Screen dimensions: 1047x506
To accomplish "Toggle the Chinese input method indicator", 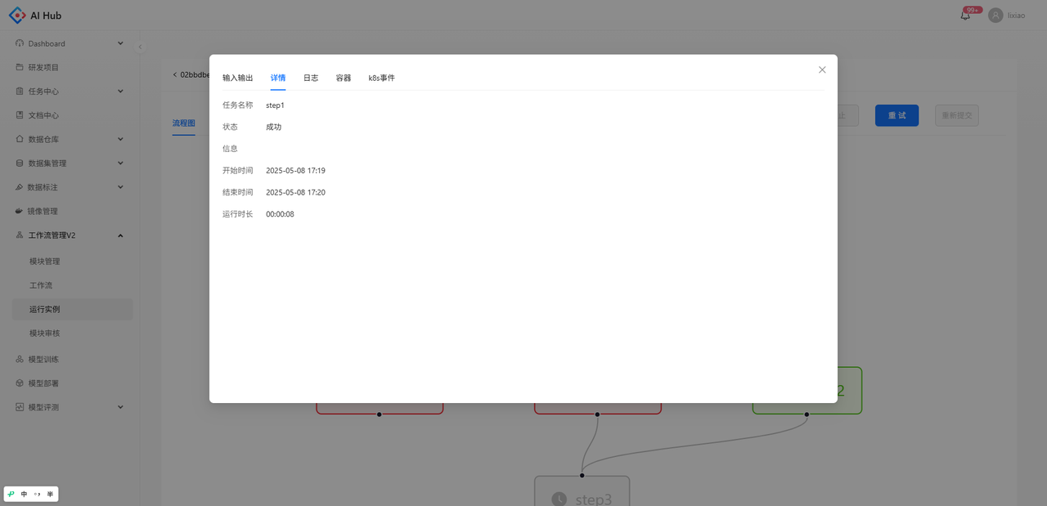I will (25, 494).
